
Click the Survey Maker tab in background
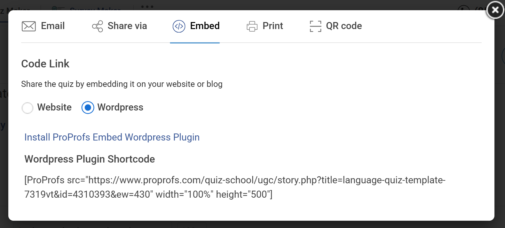click(x=95, y=9)
